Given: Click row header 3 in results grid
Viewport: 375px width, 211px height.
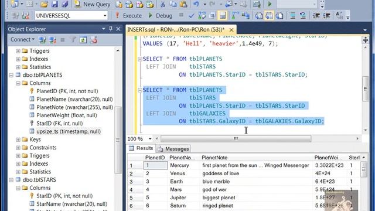Looking at the screenshot, I should point(135,182).
